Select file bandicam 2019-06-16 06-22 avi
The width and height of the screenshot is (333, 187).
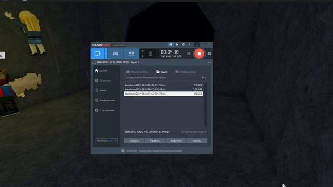(163, 89)
